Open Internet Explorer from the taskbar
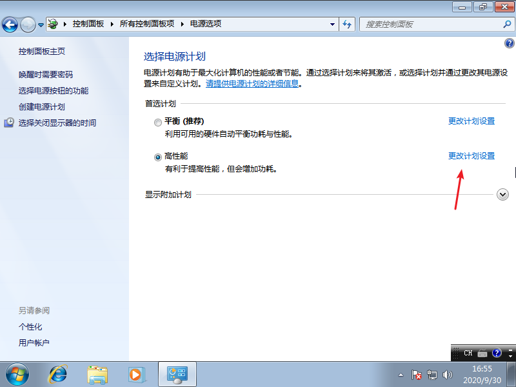 [58, 374]
